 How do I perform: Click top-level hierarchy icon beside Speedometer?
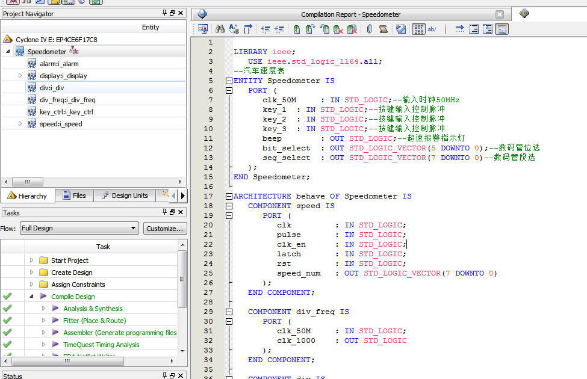[74, 51]
